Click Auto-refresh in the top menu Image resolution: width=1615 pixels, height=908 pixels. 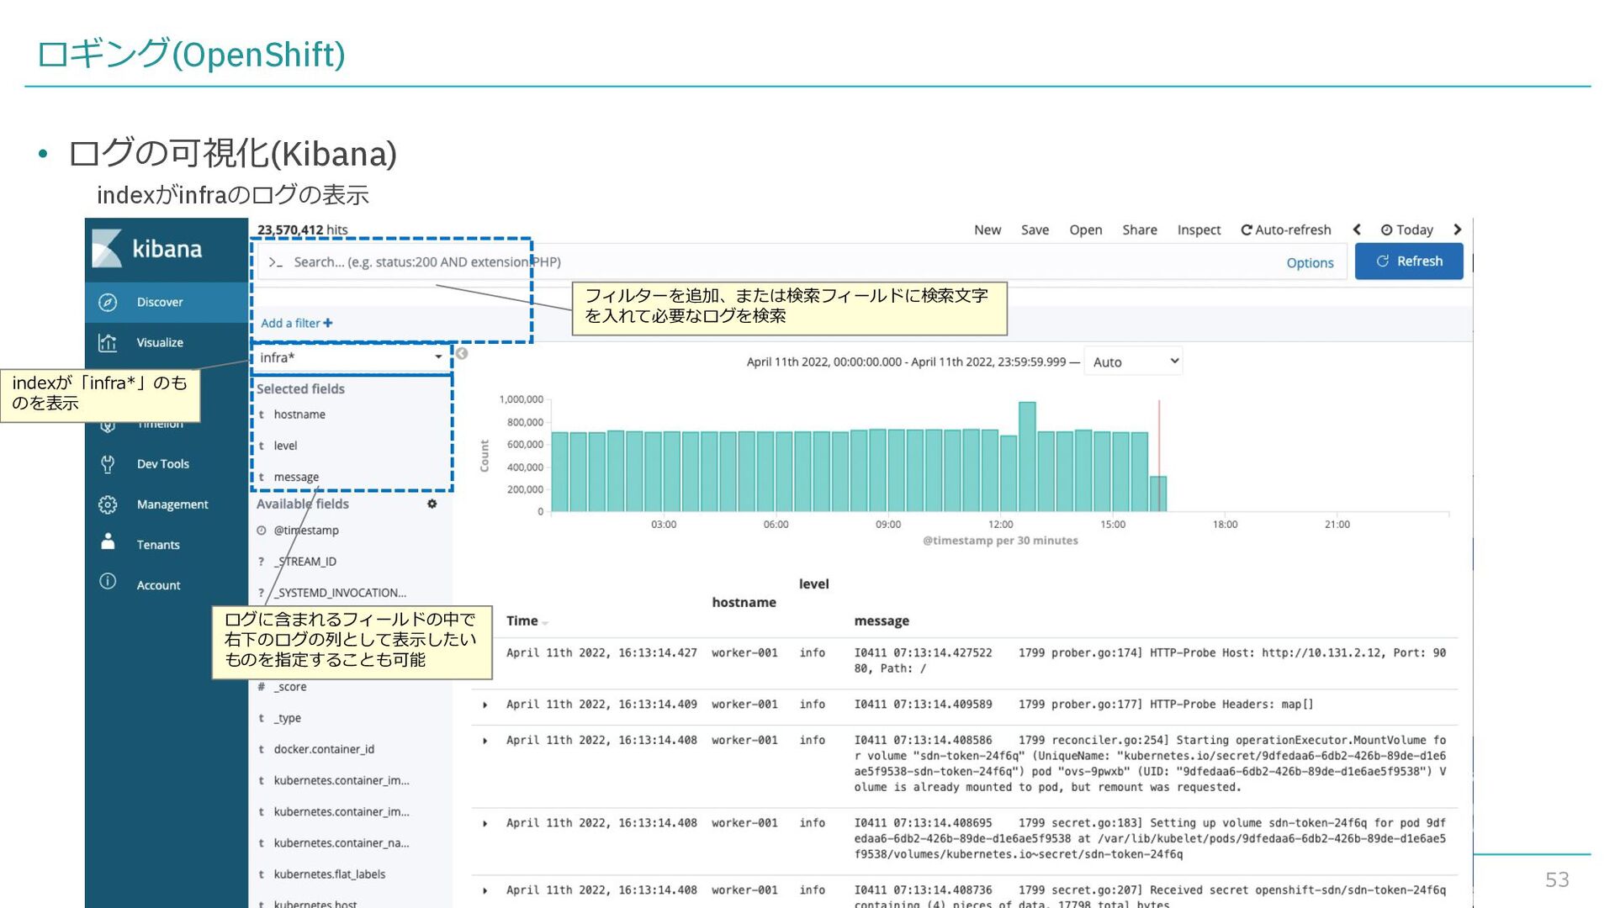(1286, 230)
